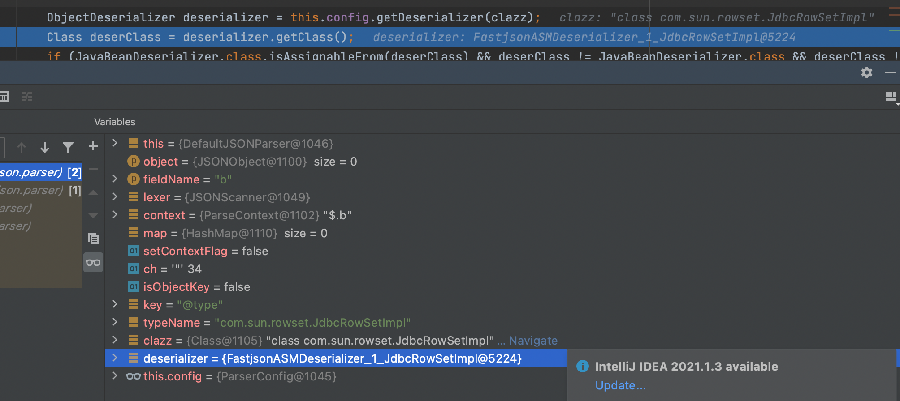The height and width of the screenshot is (401, 900).
Task: Click the inline hint showing clazz value
Action: pos(717,17)
